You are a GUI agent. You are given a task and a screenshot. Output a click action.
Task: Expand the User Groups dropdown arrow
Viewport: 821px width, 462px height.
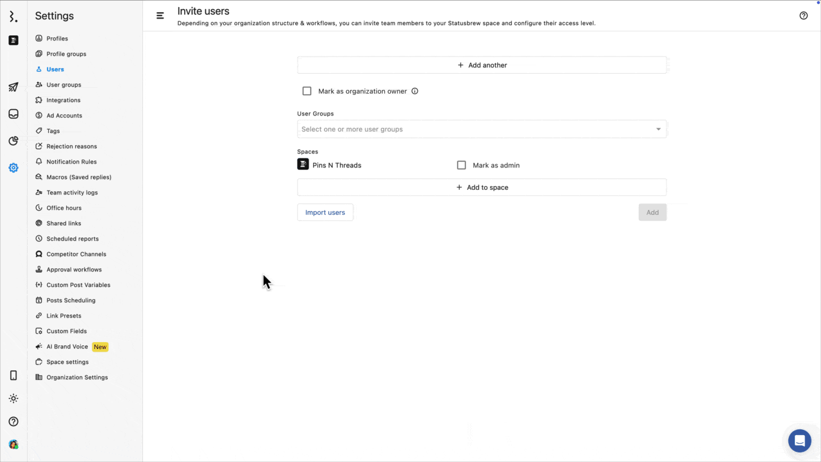pos(658,129)
